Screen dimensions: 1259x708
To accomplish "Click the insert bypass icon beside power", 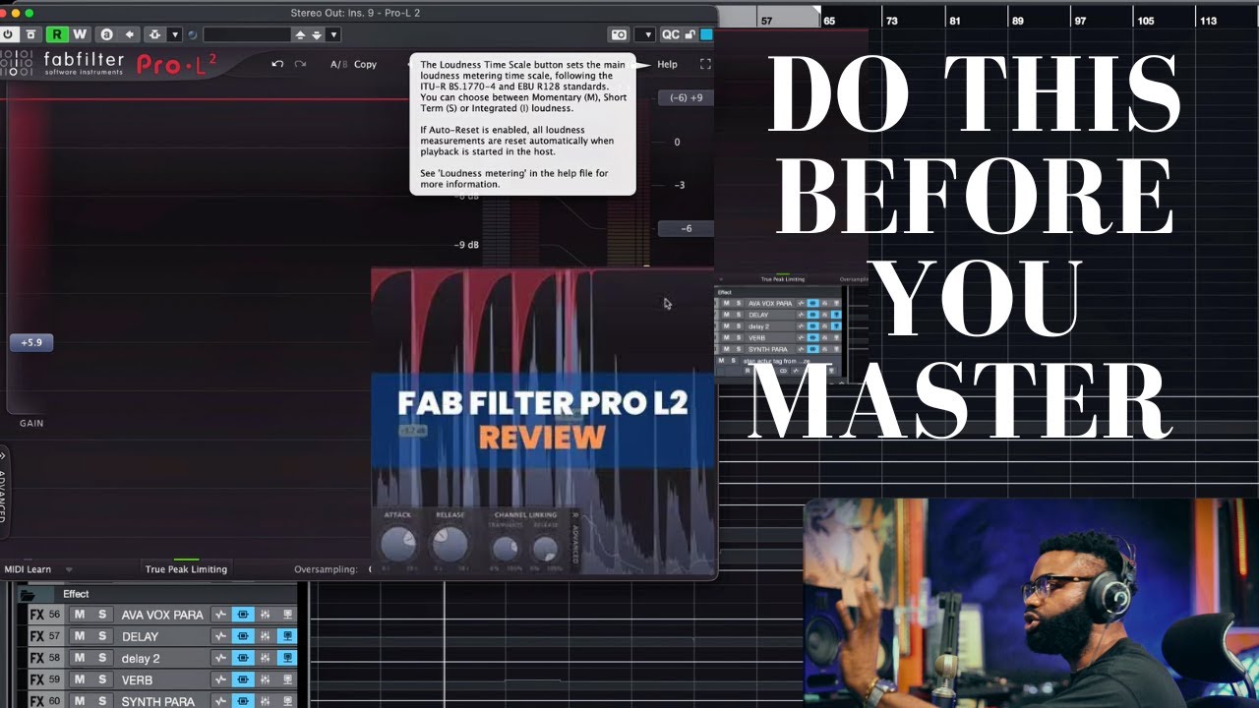I will point(30,34).
